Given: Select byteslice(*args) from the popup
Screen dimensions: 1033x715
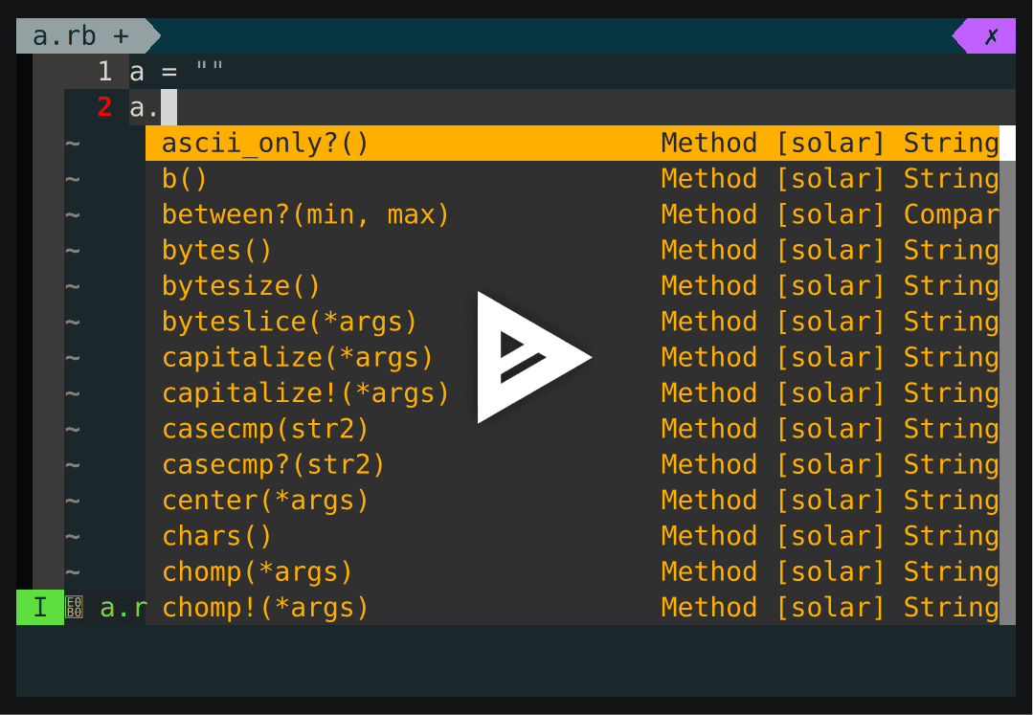Looking at the screenshot, I should (287, 321).
